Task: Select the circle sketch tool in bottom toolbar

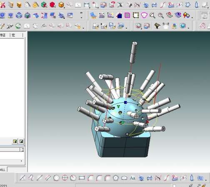Action: [56, 178]
